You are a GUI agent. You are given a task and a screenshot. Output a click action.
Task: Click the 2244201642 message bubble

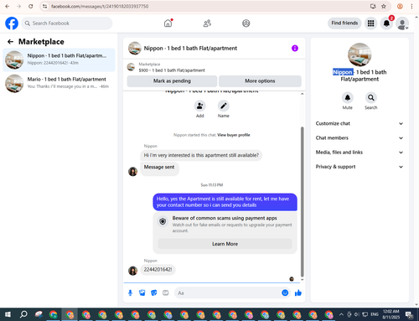click(x=158, y=270)
